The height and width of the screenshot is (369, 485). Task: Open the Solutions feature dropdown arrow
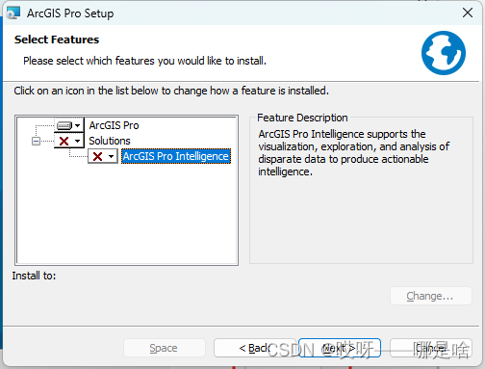(x=78, y=141)
